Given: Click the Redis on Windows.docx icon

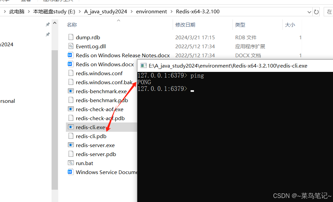Looking at the screenshot, I should click(70, 64).
